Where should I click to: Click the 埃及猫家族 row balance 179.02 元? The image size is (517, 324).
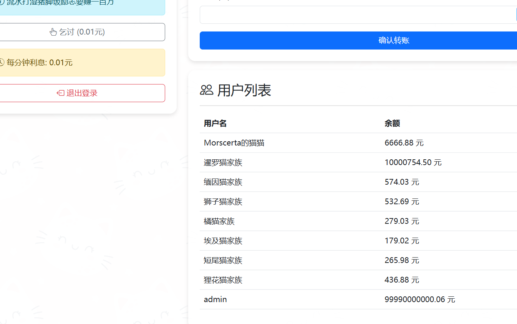tap(402, 241)
